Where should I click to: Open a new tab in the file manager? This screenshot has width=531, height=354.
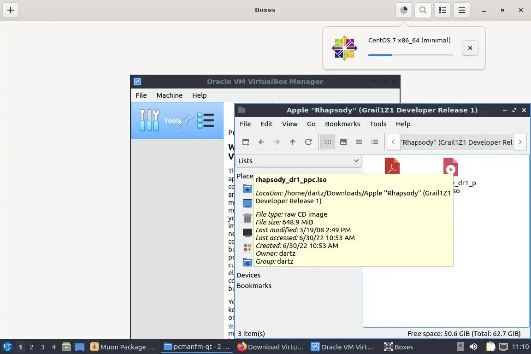click(x=246, y=142)
